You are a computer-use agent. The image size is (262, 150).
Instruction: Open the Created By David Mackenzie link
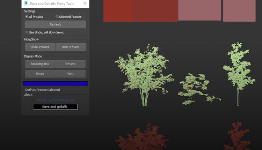55,100
